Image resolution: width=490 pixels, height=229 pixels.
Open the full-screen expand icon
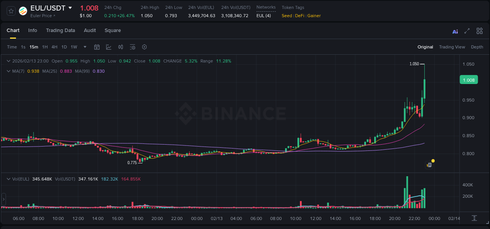click(466, 31)
